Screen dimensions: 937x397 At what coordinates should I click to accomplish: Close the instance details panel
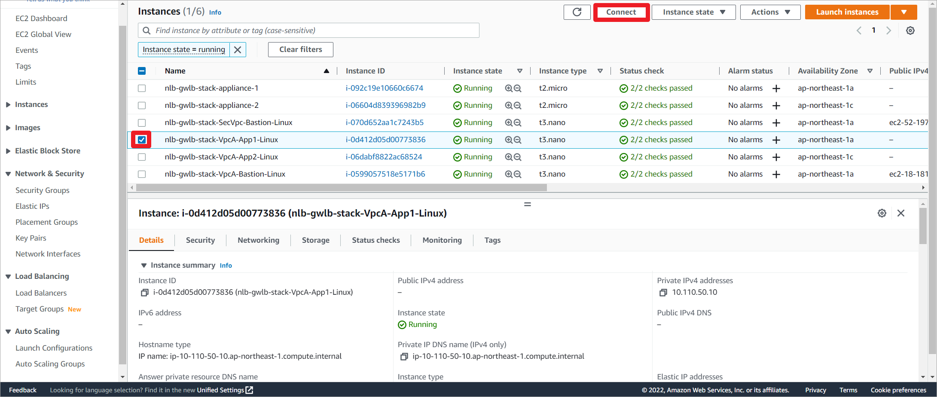pos(901,213)
